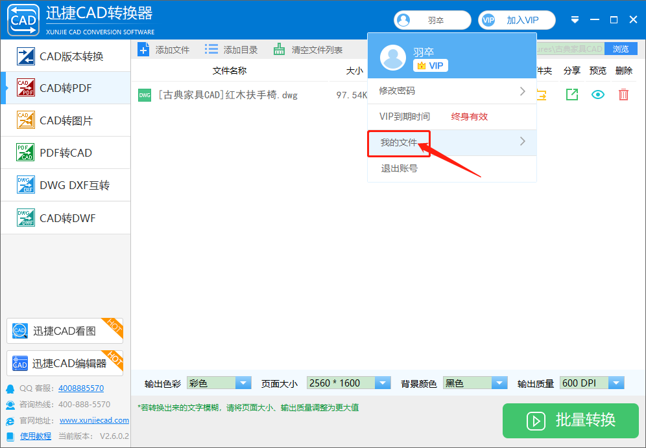Click the VIP到期时间 menu entry

(x=452, y=117)
